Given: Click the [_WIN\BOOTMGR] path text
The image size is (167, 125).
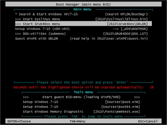Looking at the screenshot, I should point(134,29).
